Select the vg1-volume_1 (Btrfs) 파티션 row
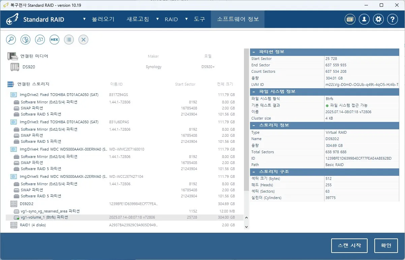This screenshot has width=405, height=260. [124, 218]
